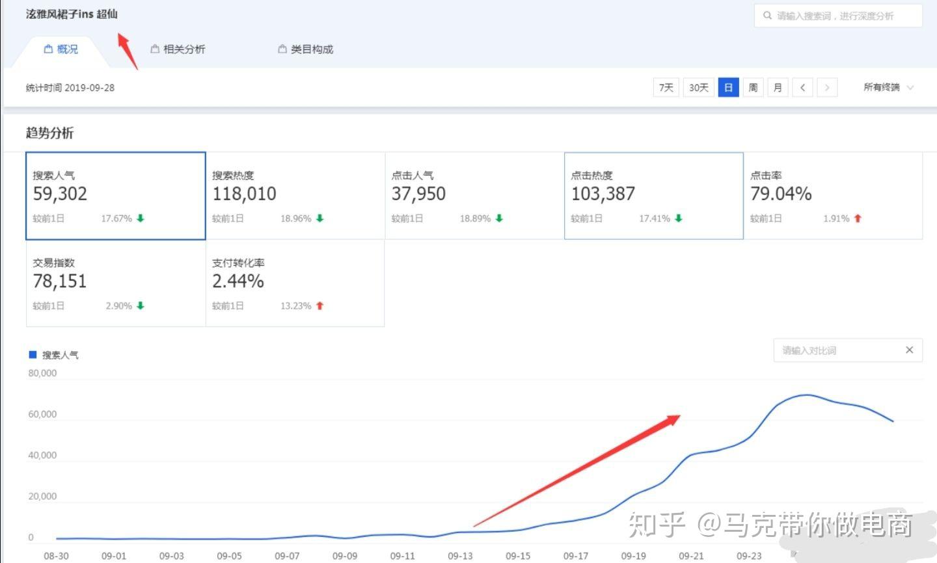Click the value 59,302
Image resolution: width=937 pixels, height=563 pixels.
point(60,194)
